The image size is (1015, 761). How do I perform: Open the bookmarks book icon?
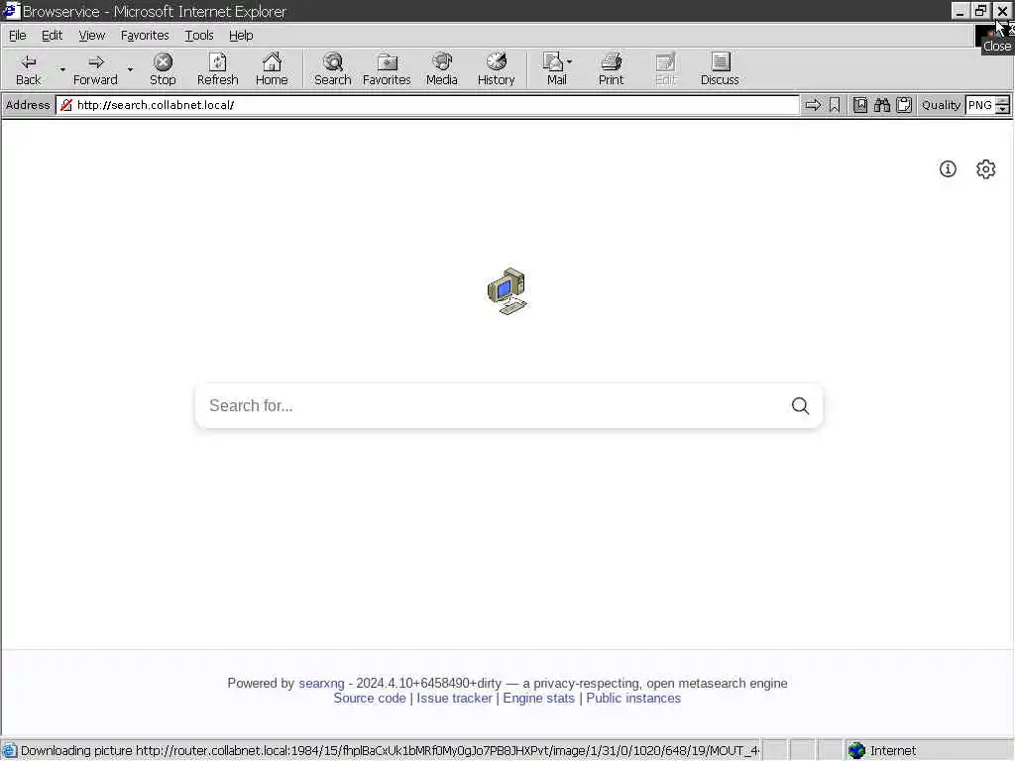(859, 105)
